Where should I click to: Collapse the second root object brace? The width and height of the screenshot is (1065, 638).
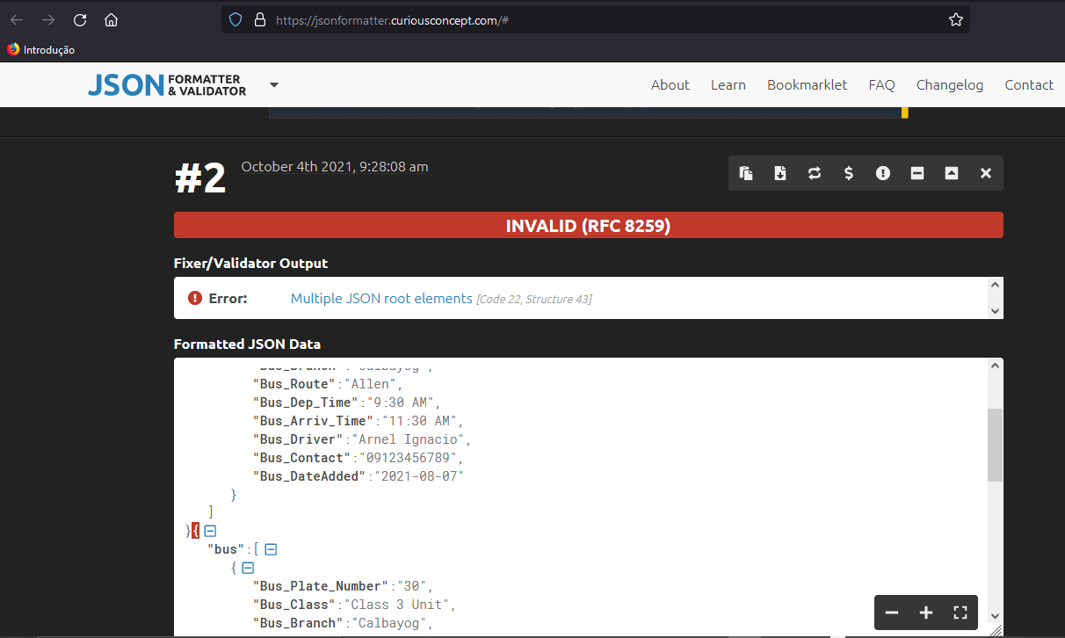click(x=211, y=531)
